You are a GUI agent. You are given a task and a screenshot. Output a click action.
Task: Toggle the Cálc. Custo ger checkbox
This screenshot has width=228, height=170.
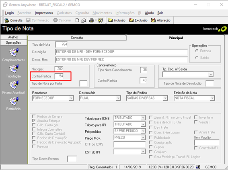click(34, 125)
